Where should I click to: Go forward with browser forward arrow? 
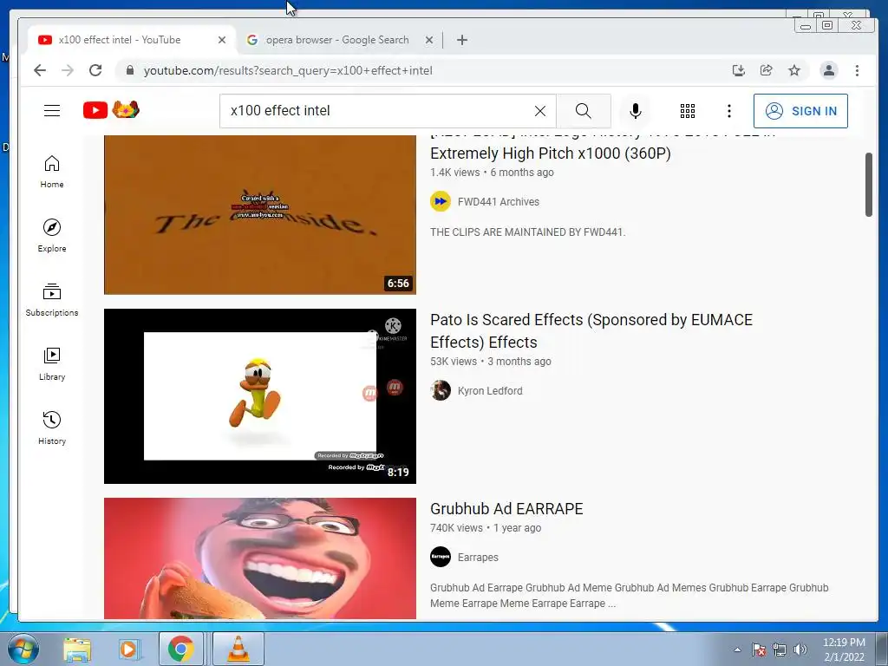click(x=68, y=70)
